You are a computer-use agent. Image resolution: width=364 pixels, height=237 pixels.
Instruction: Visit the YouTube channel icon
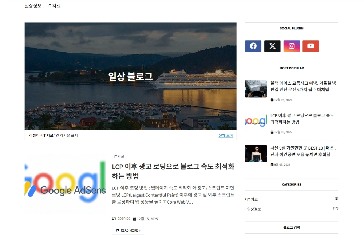tap(311, 46)
